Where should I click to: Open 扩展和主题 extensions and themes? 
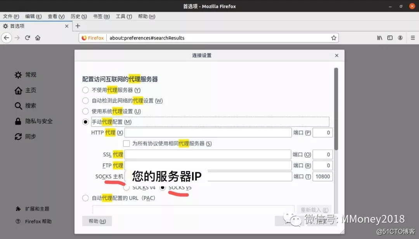tap(32, 209)
